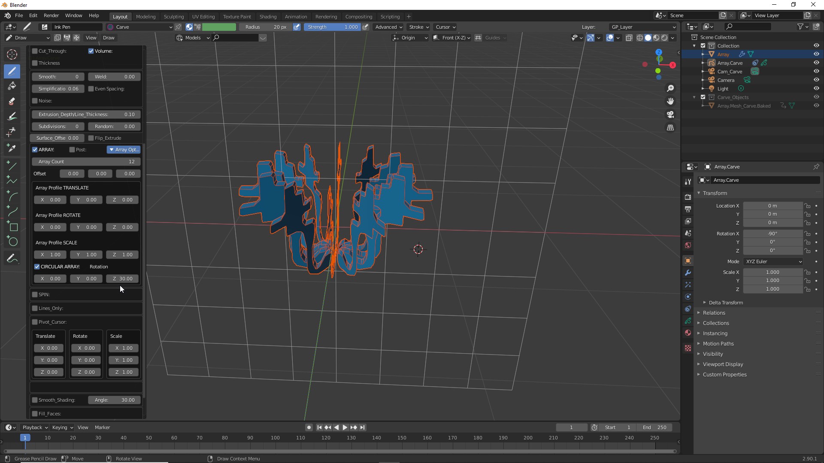Adjust the Strength slider
The width and height of the screenshot is (824, 463).
(333, 27)
